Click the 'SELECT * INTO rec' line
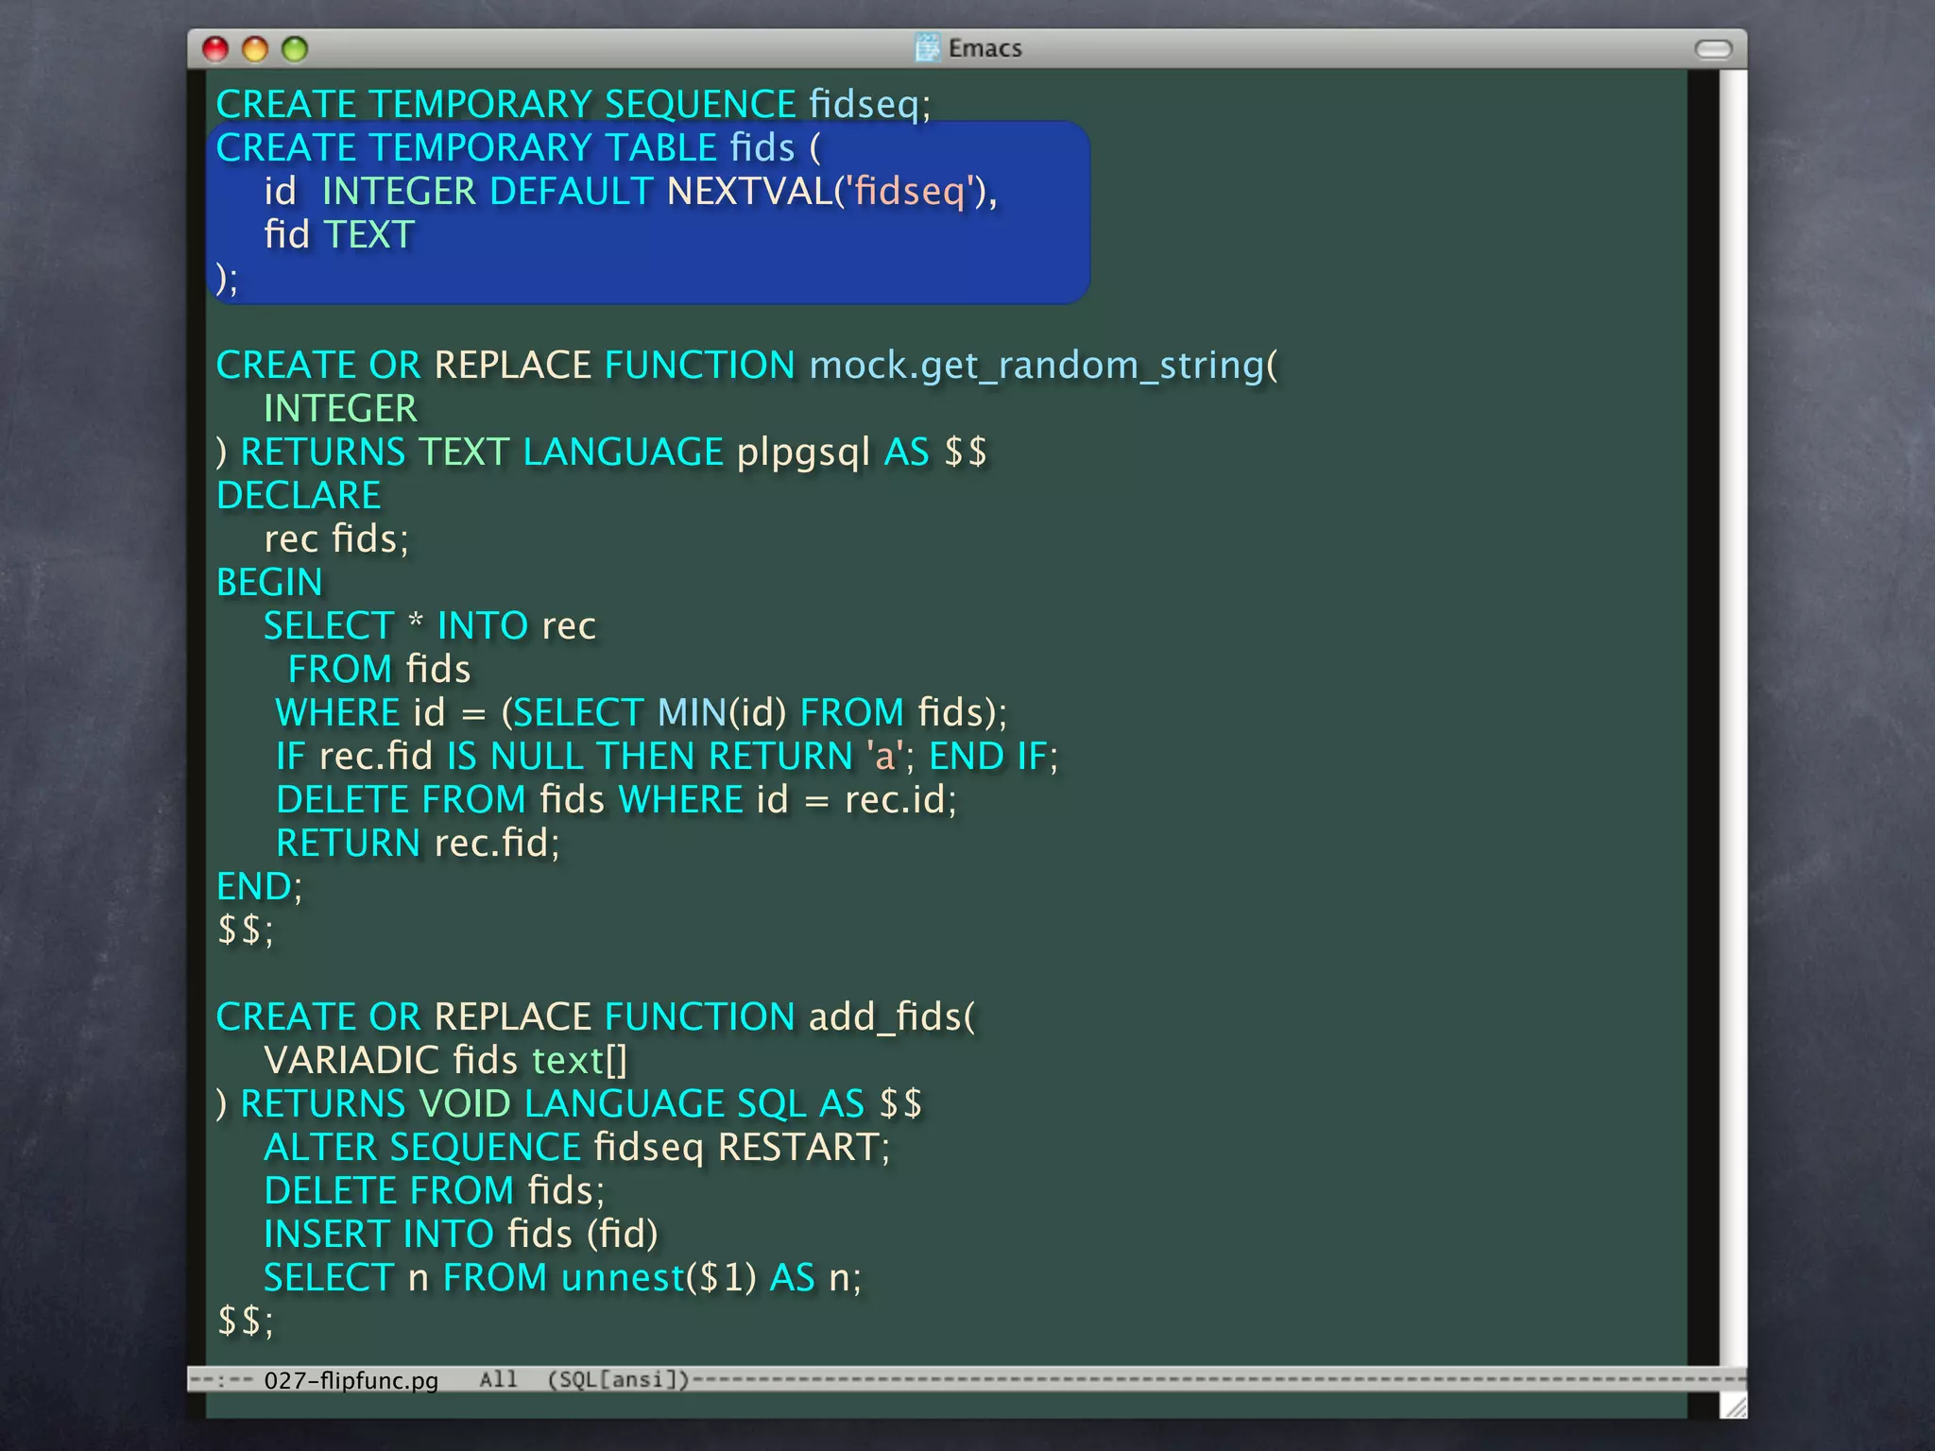 (x=430, y=625)
